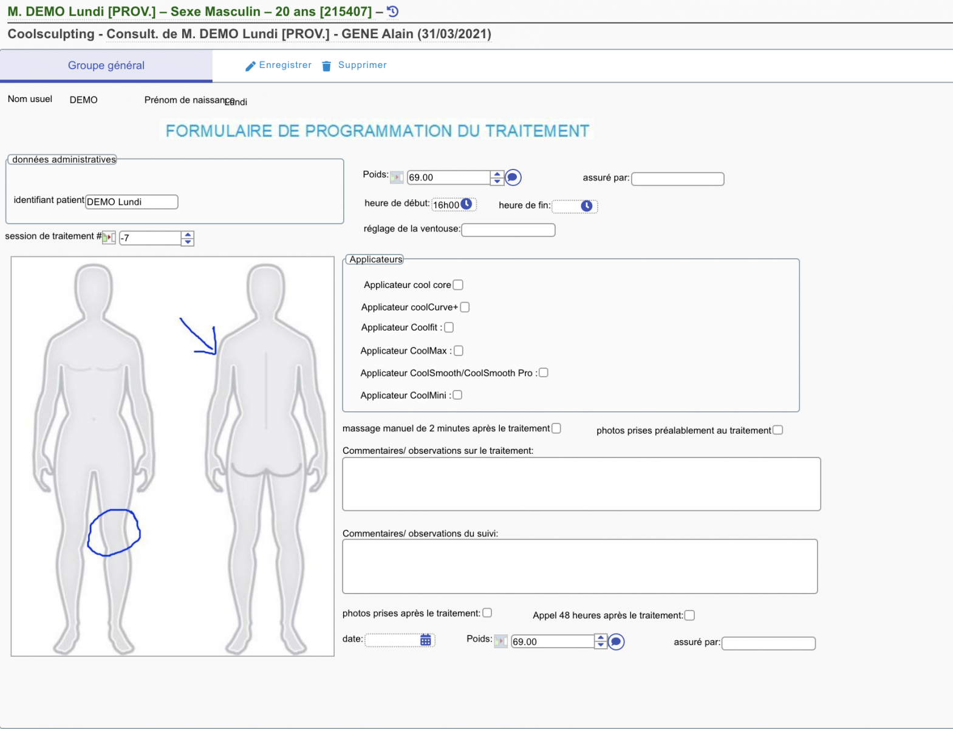Tick massage manuel de 2 minutes checkbox

556,428
